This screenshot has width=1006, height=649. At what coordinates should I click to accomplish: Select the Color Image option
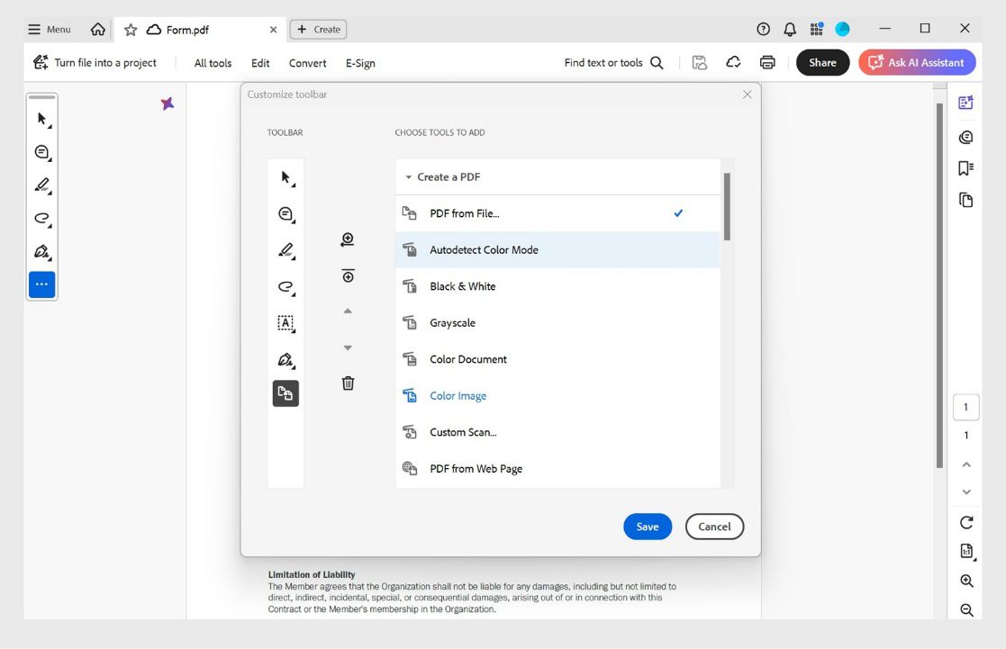pos(458,395)
